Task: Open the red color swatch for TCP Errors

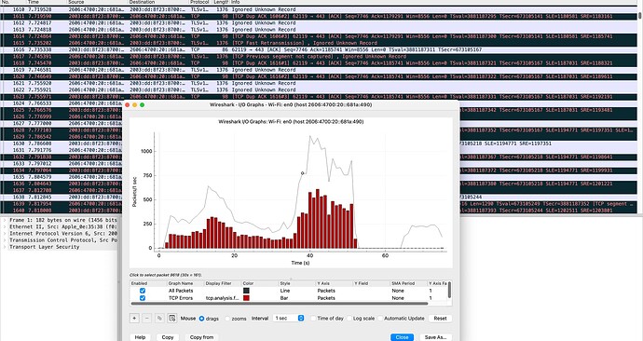Action: 246,298
